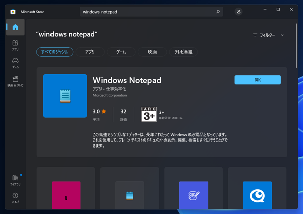Open 映画 & テレビ sidebar section
303x214 pixels.
pos(15,81)
